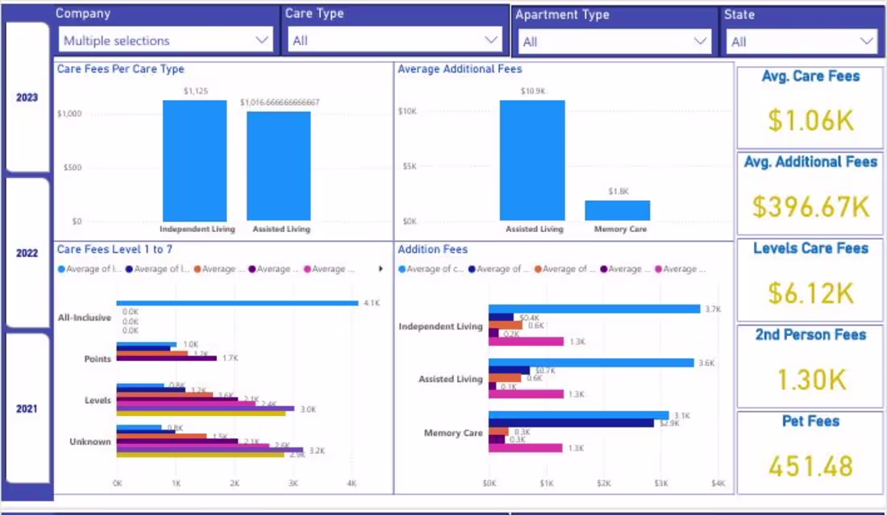The image size is (887, 515).
Task: Switch to the 2023 year tab
Action: click(x=27, y=97)
